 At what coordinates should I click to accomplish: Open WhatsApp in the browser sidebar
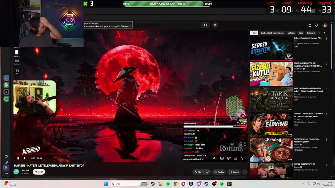tap(6, 85)
